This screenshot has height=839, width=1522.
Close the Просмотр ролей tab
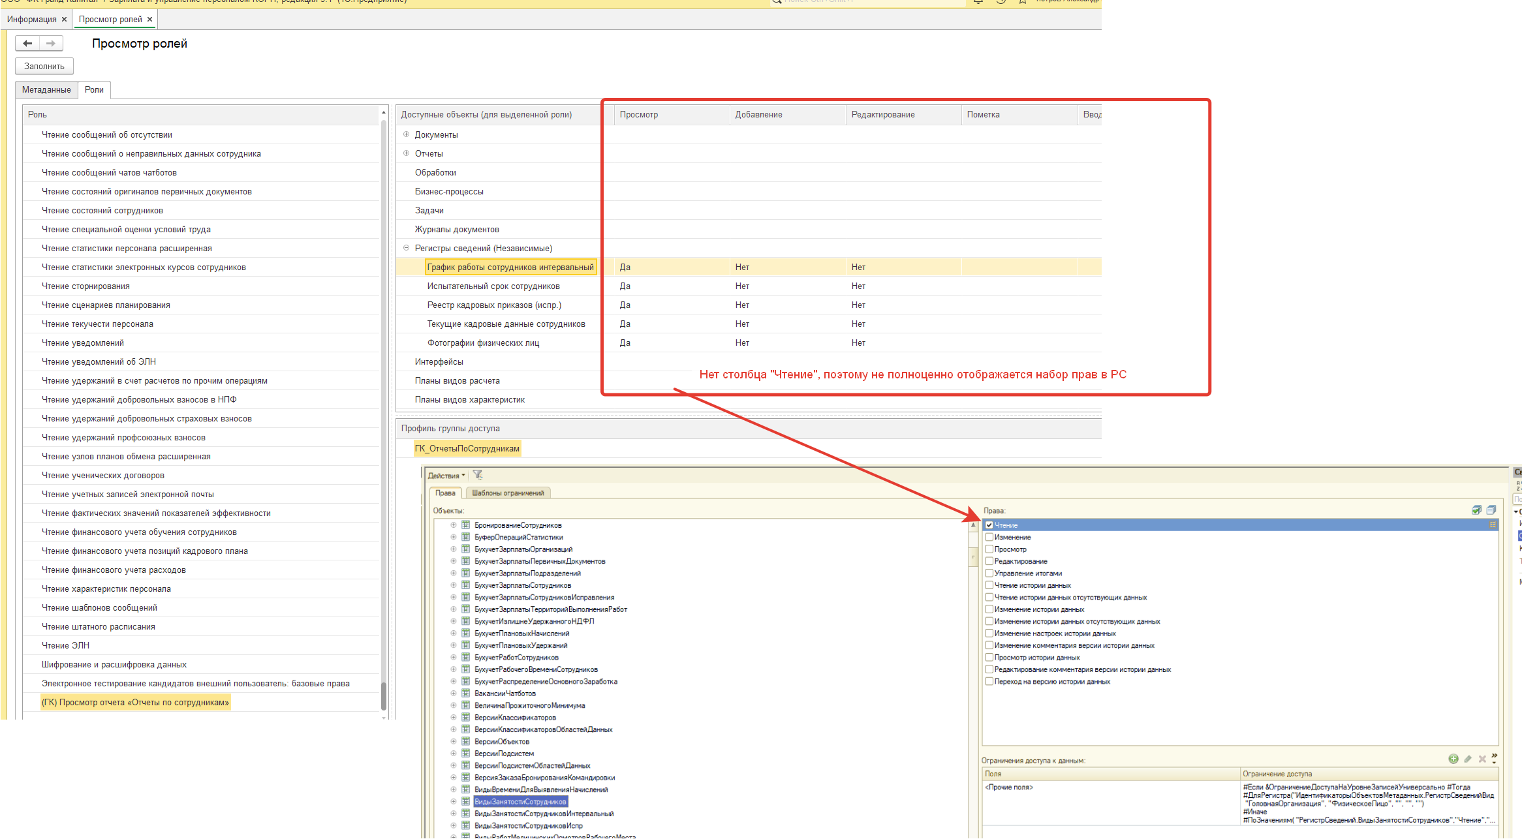[x=149, y=20]
